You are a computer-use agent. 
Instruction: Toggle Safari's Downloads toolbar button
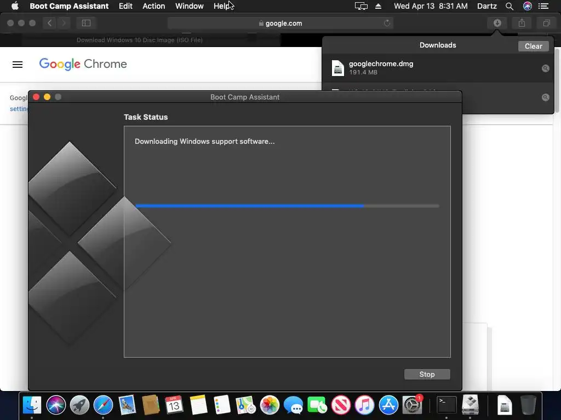[497, 23]
